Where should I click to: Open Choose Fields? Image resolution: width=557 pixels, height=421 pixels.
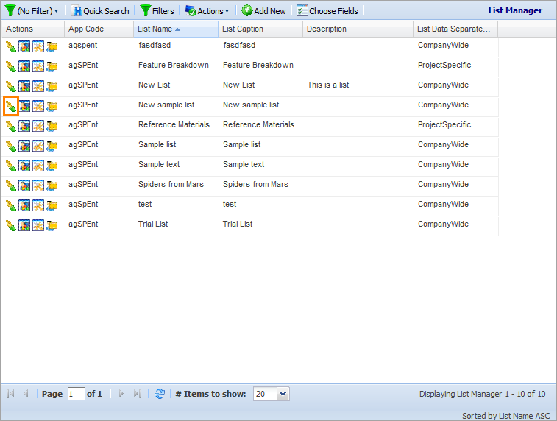click(x=327, y=11)
